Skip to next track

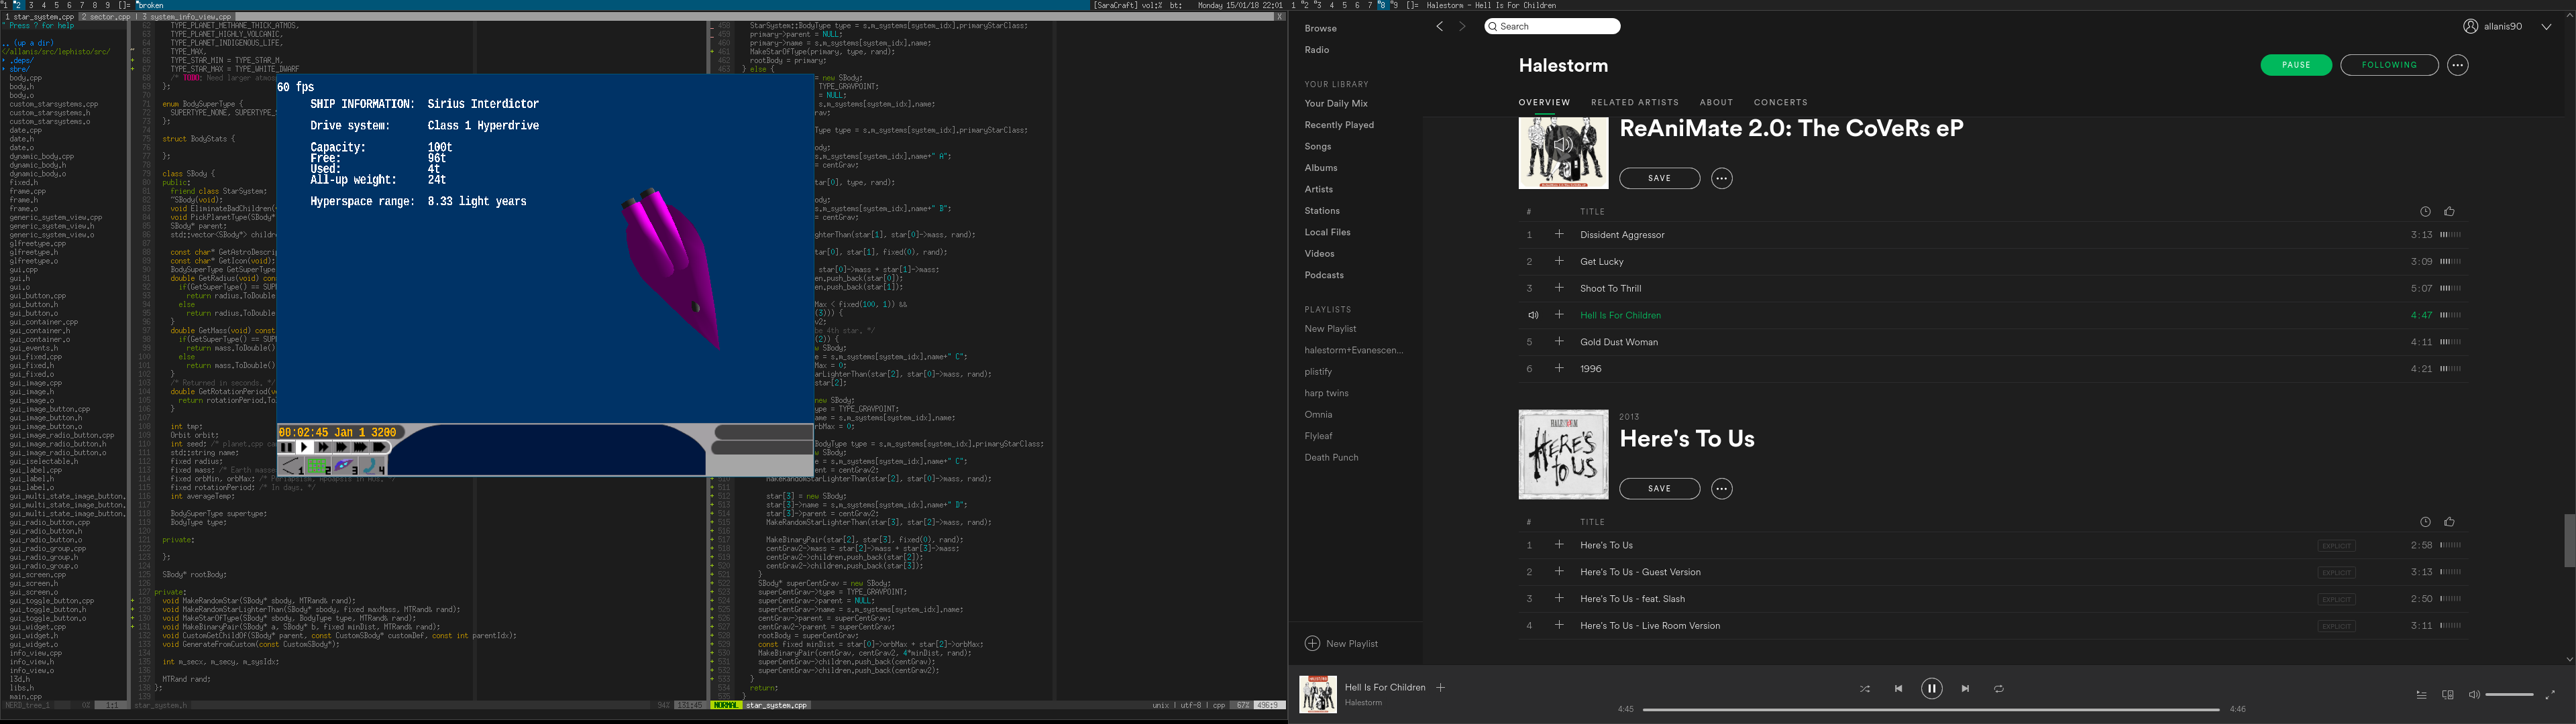tap(1965, 689)
